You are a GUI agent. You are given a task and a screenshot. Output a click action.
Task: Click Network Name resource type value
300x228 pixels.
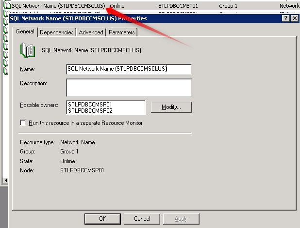(x=78, y=142)
